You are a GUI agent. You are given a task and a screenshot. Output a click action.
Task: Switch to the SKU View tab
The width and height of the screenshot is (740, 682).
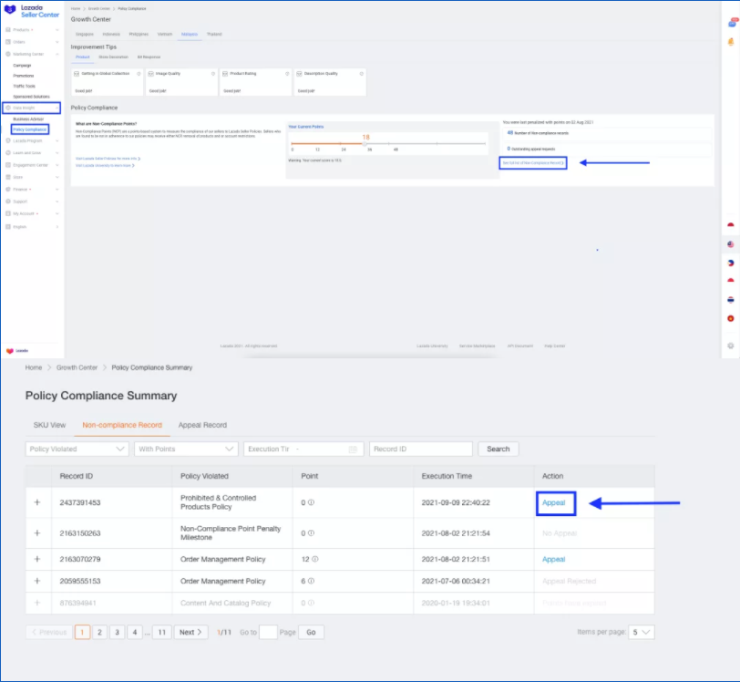coord(49,425)
